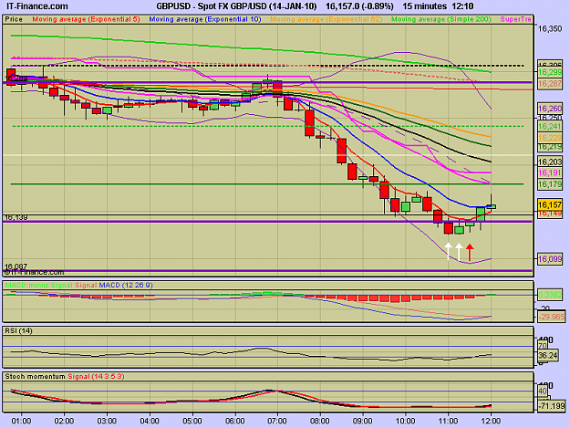Click the 02:00 time axis label
Viewport: 570px width, 428px height.
[64, 421]
